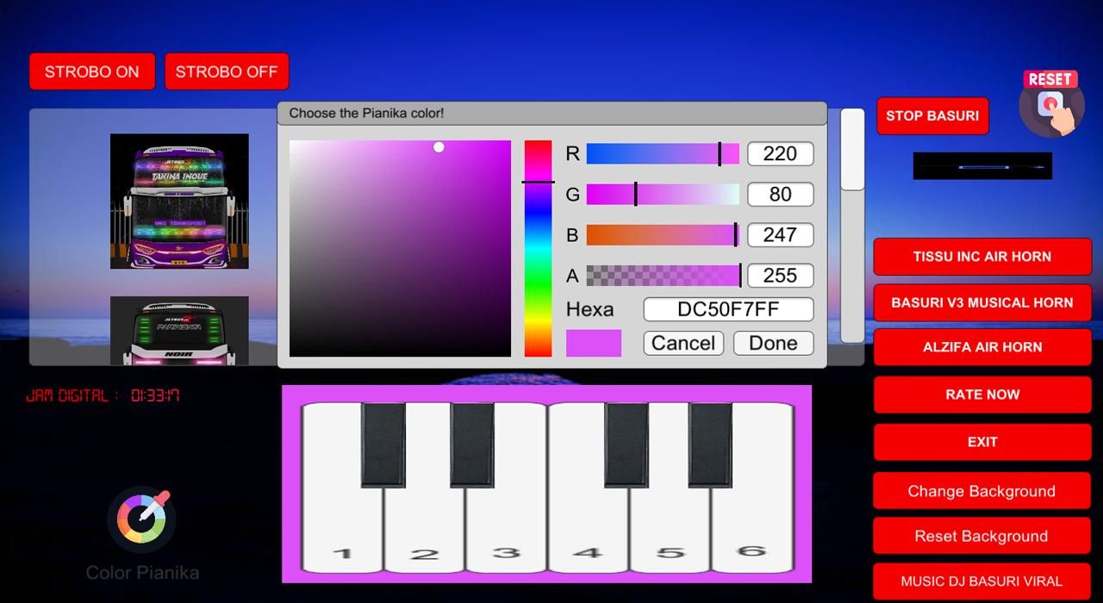Play black key between keys 1 and 2
This screenshot has width=1103, height=603.
[383, 444]
